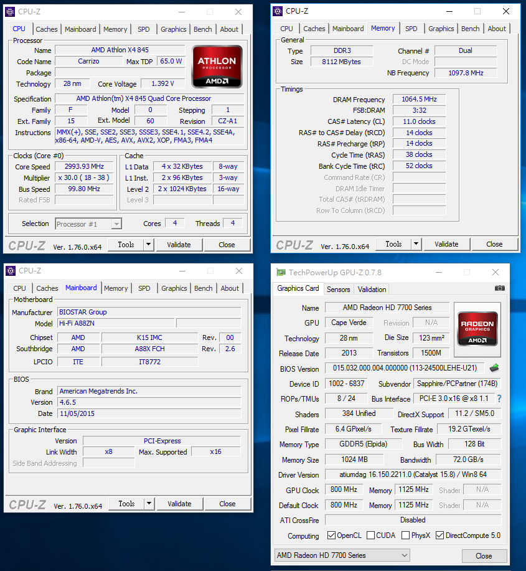Click the Driver Version field in GPU-Z

tap(413, 474)
